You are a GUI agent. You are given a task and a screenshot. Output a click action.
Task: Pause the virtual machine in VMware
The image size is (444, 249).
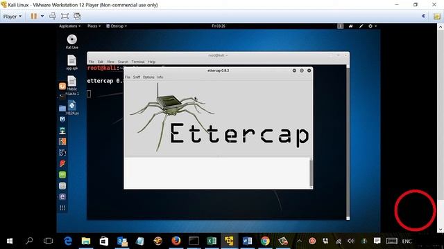[34, 16]
